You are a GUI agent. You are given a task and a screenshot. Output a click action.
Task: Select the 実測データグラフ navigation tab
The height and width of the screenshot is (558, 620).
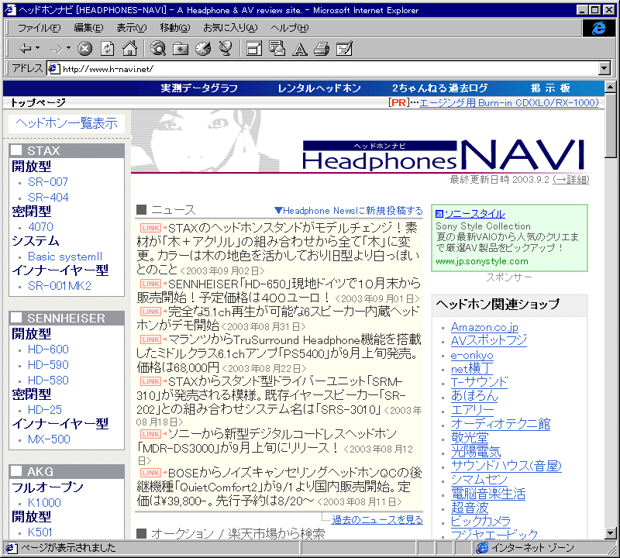click(x=199, y=88)
